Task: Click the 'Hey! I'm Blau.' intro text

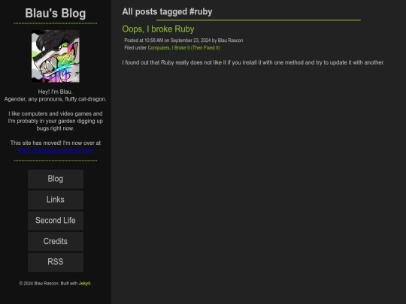Action: point(56,92)
